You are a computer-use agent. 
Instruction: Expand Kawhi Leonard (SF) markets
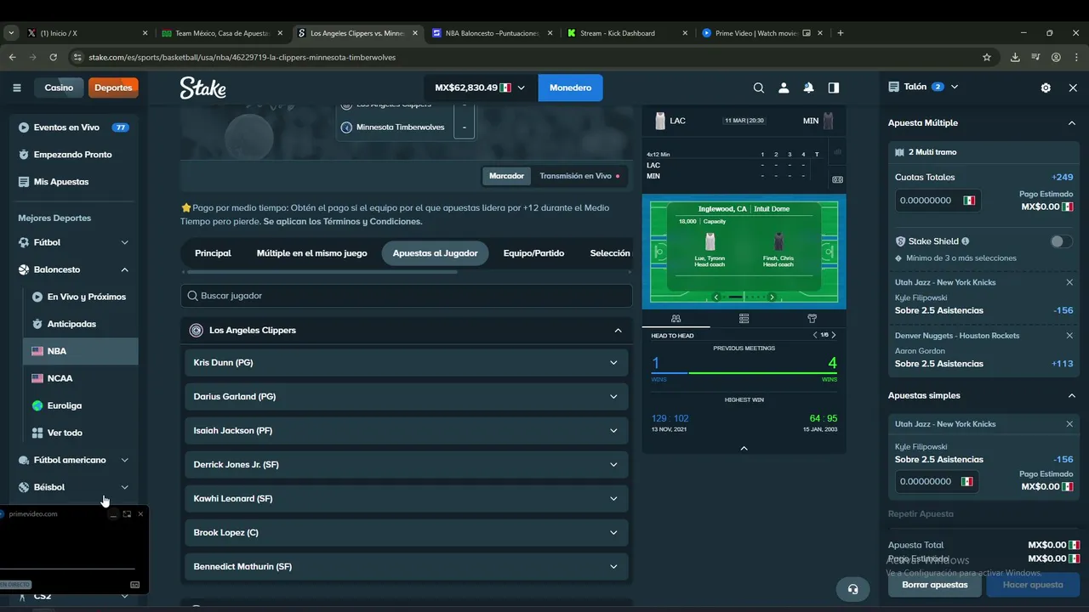(x=407, y=499)
